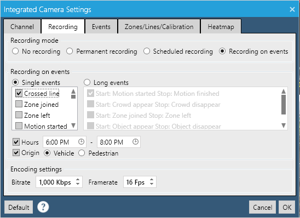Open clock picker for 8:00 PM end time

point(135,142)
